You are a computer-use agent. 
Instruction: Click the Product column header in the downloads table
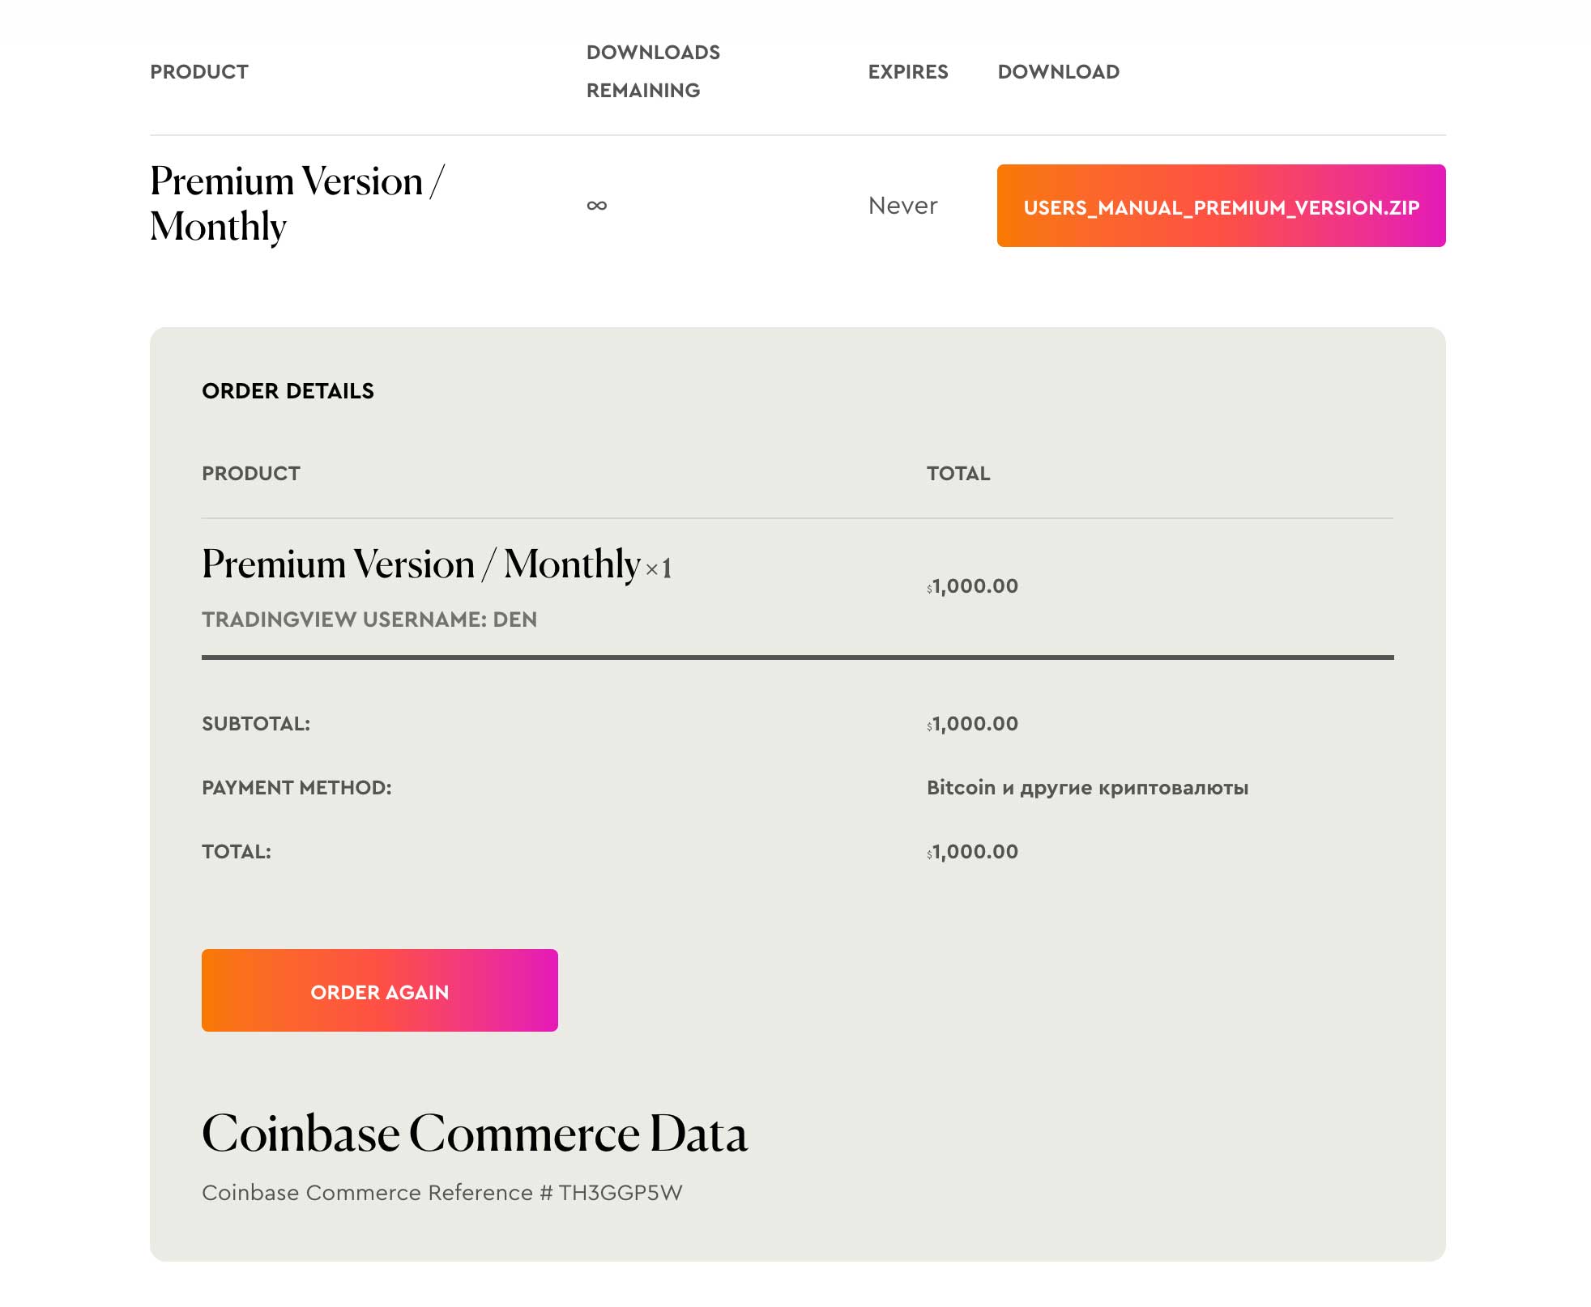click(199, 72)
